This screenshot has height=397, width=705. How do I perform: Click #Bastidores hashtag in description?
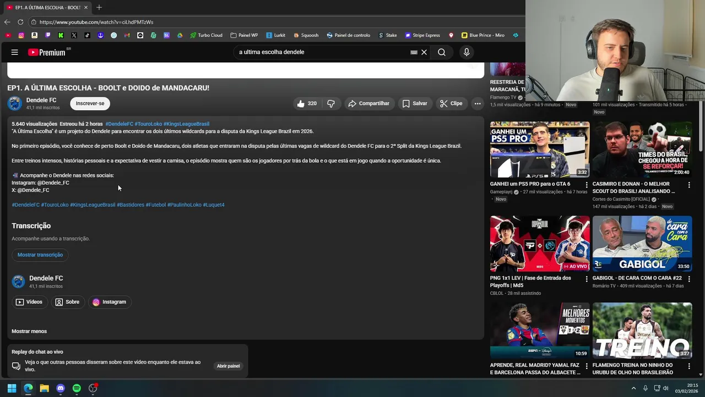tap(131, 205)
